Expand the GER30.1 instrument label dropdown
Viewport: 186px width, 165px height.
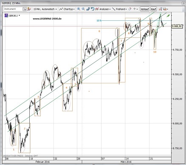tap(19, 16)
